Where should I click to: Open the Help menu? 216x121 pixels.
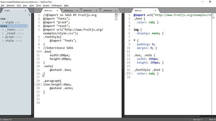(x=66, y=5)
